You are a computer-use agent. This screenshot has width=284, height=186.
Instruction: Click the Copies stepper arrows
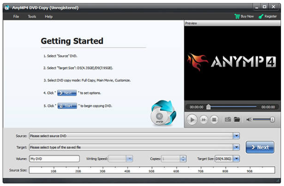pyautogui.click(x=183, y=159)
